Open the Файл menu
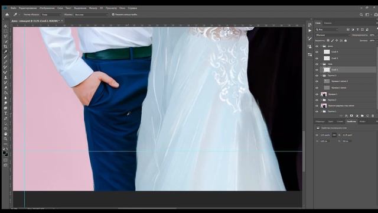 pyautogui.click(x=14, y=8)
